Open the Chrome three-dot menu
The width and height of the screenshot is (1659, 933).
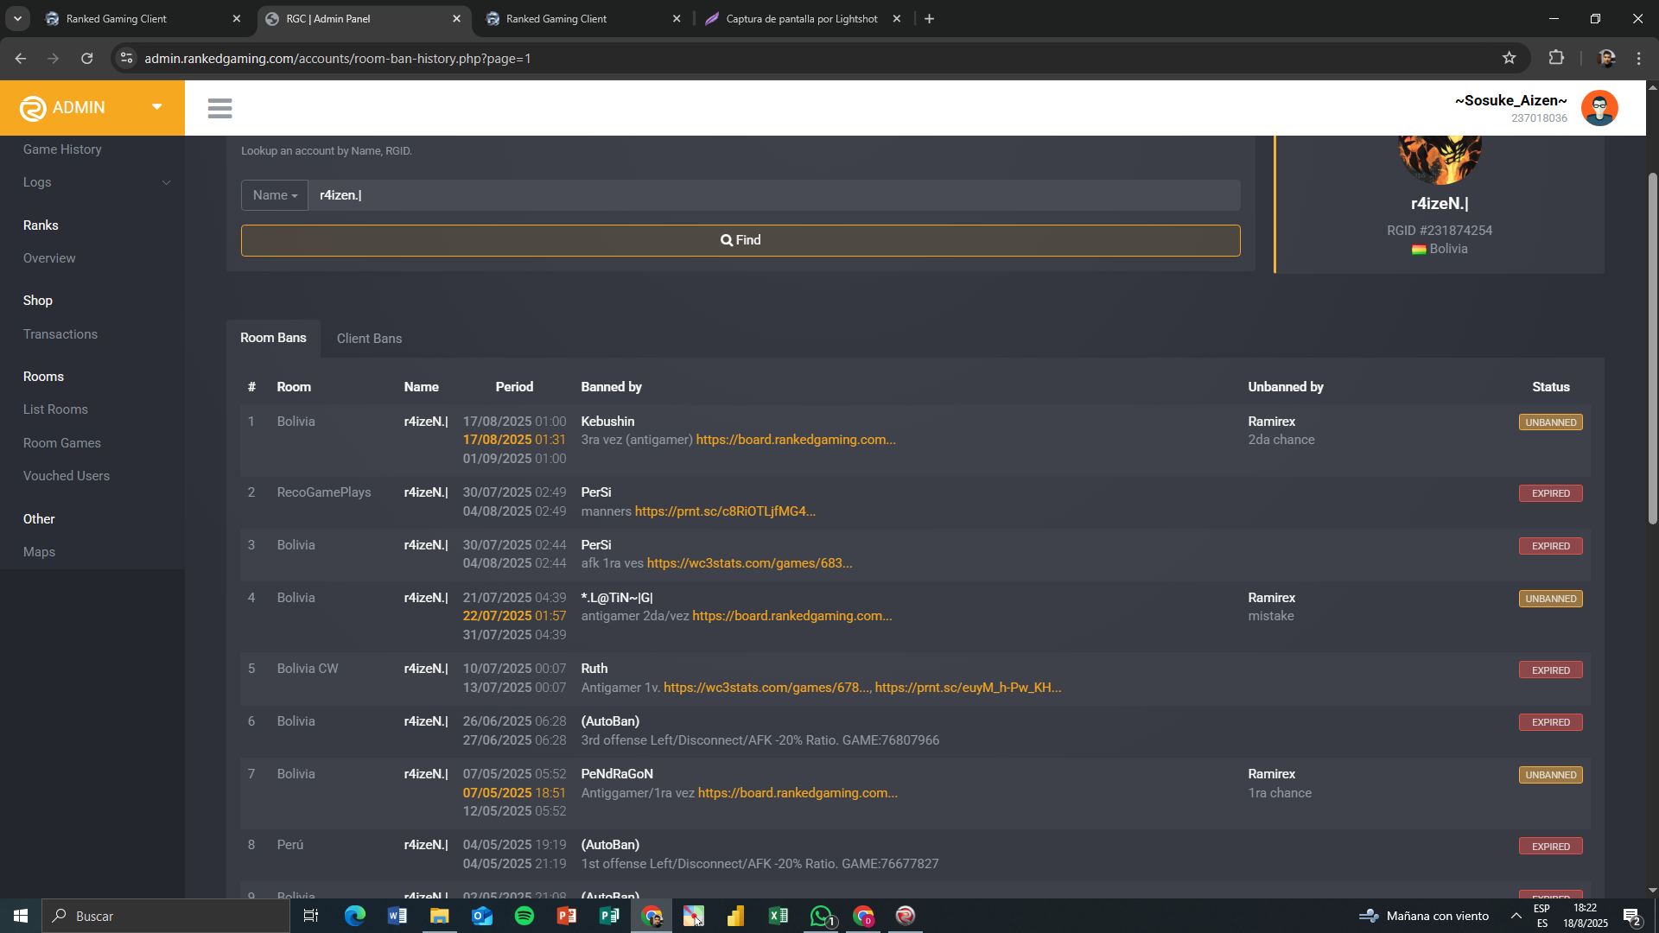(1639, 58)
